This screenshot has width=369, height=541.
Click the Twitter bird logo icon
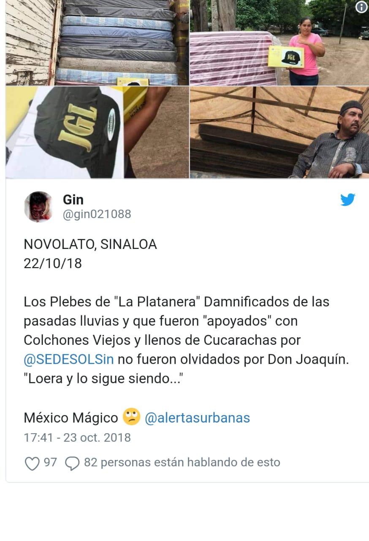[347, 200]
